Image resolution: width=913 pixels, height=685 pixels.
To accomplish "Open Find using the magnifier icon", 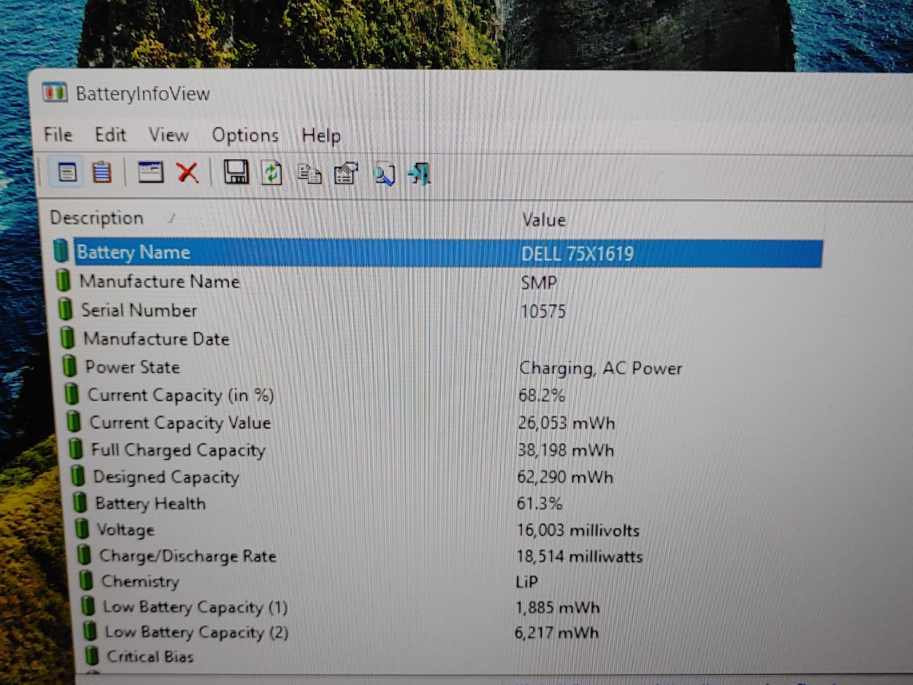I will tap(385, 173).
